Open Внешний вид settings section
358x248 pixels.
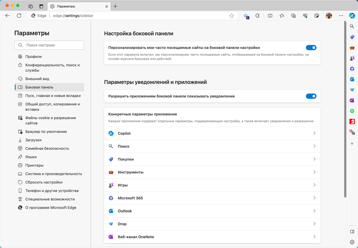point(37,79)
